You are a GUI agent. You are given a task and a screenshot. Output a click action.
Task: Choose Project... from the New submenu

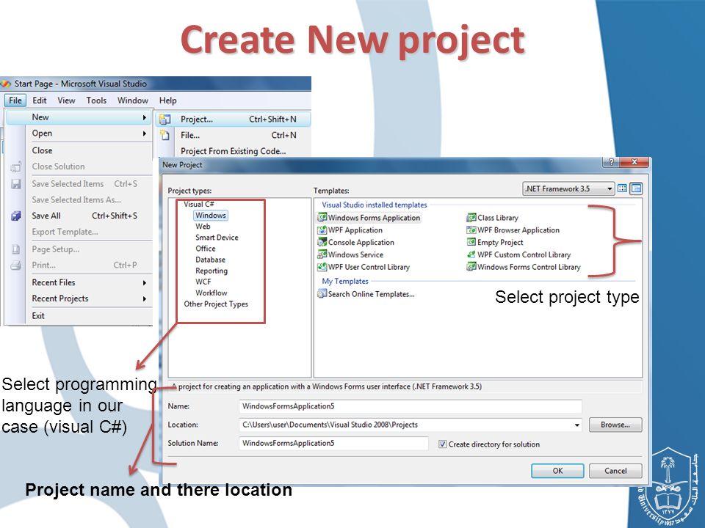click(233, 120)
